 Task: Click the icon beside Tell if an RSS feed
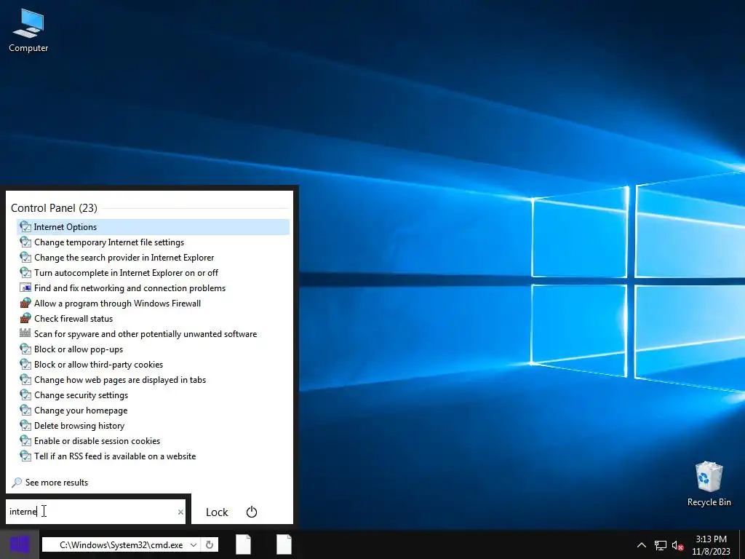coord(25,456)
